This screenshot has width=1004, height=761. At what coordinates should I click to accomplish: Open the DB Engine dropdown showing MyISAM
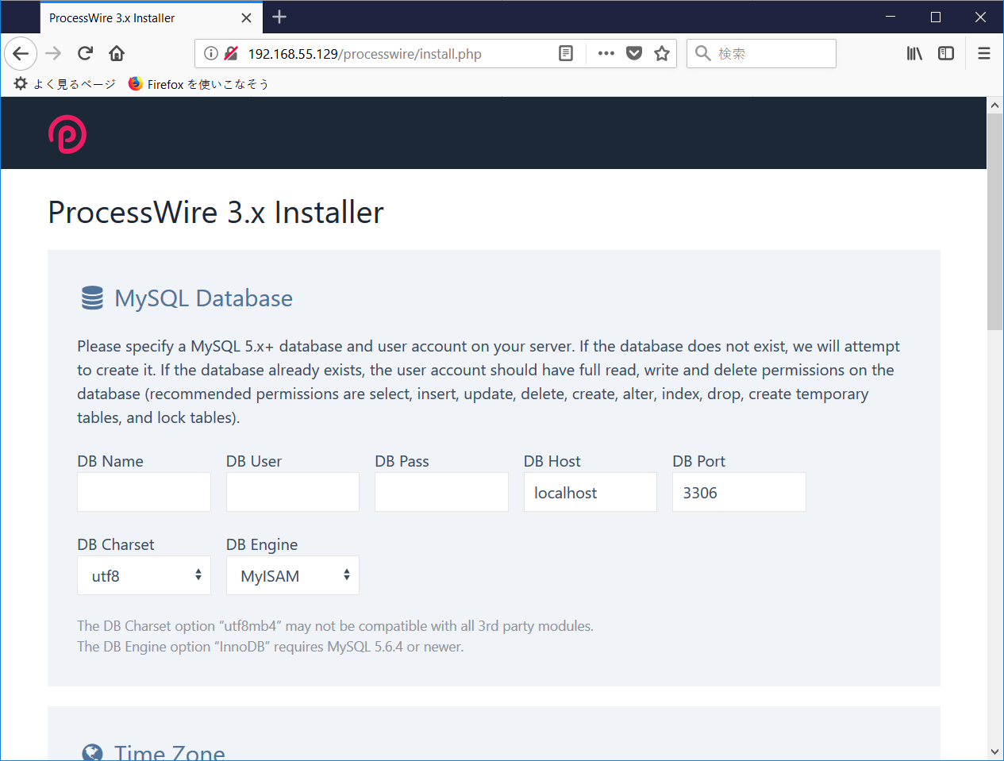click(292, 575)
